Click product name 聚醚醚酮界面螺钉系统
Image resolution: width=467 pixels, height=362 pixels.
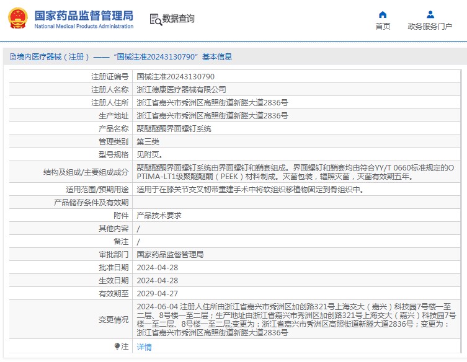coord(174,128)
